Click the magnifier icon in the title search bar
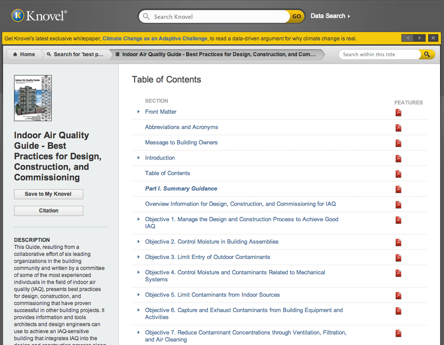This screenshot has width=444, height=345. coord(427,54)
